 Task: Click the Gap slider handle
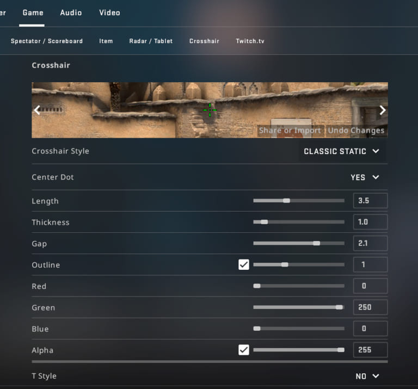(x=316, y=243)
